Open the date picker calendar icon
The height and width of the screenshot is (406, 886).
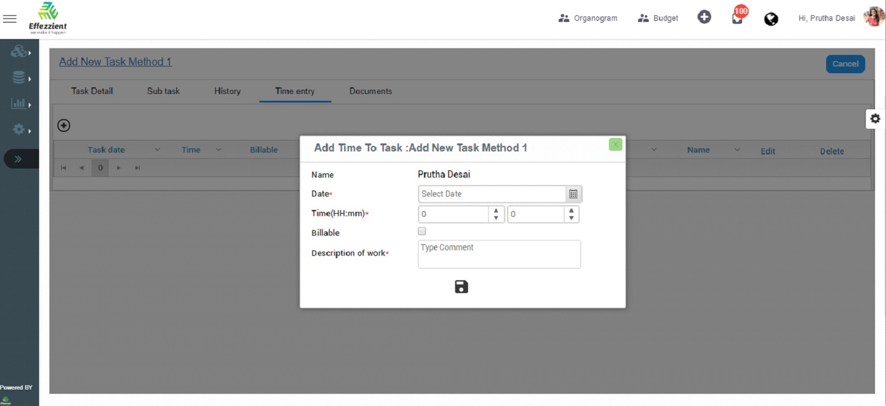point(573,194)
